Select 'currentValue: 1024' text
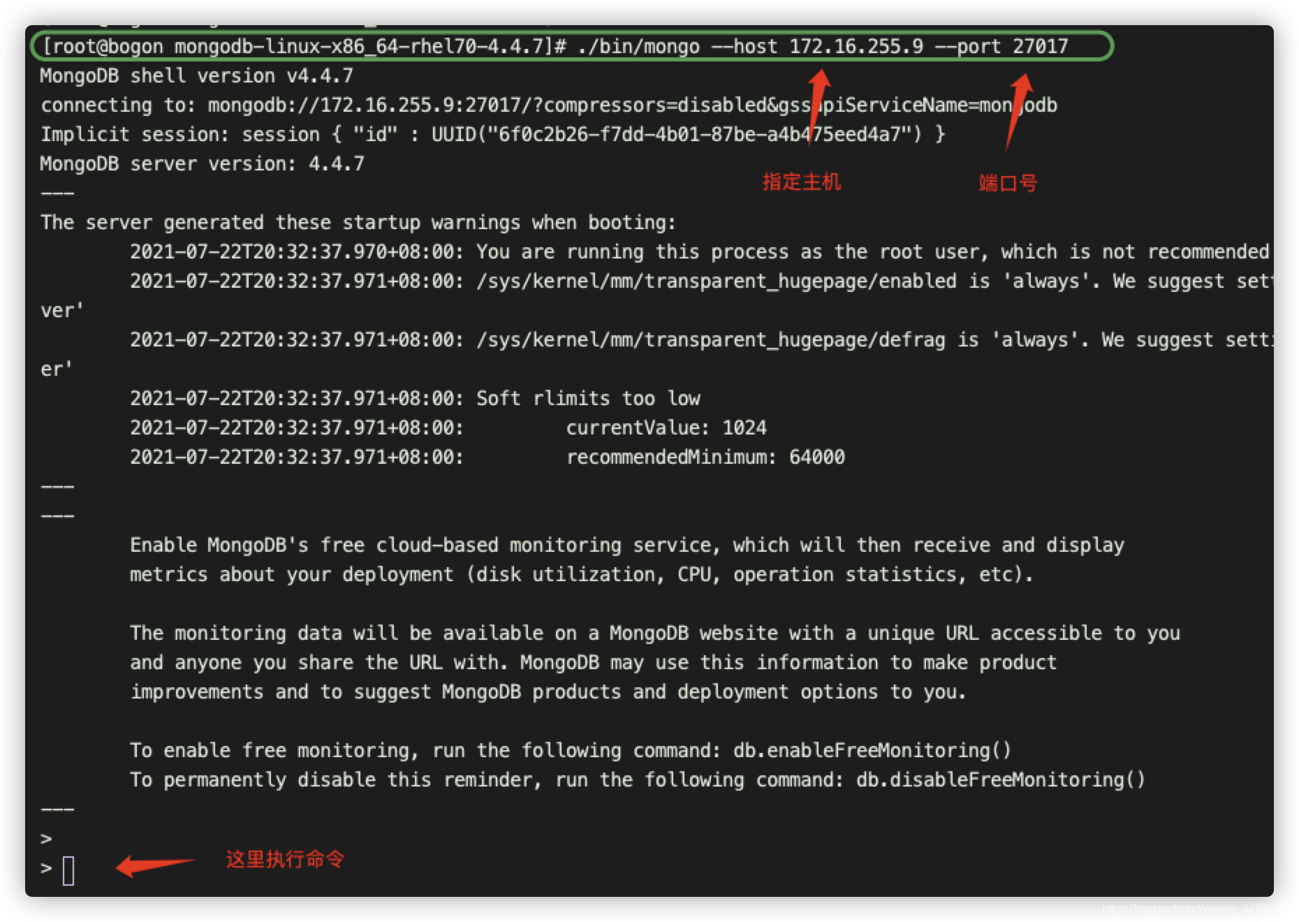 666,428
